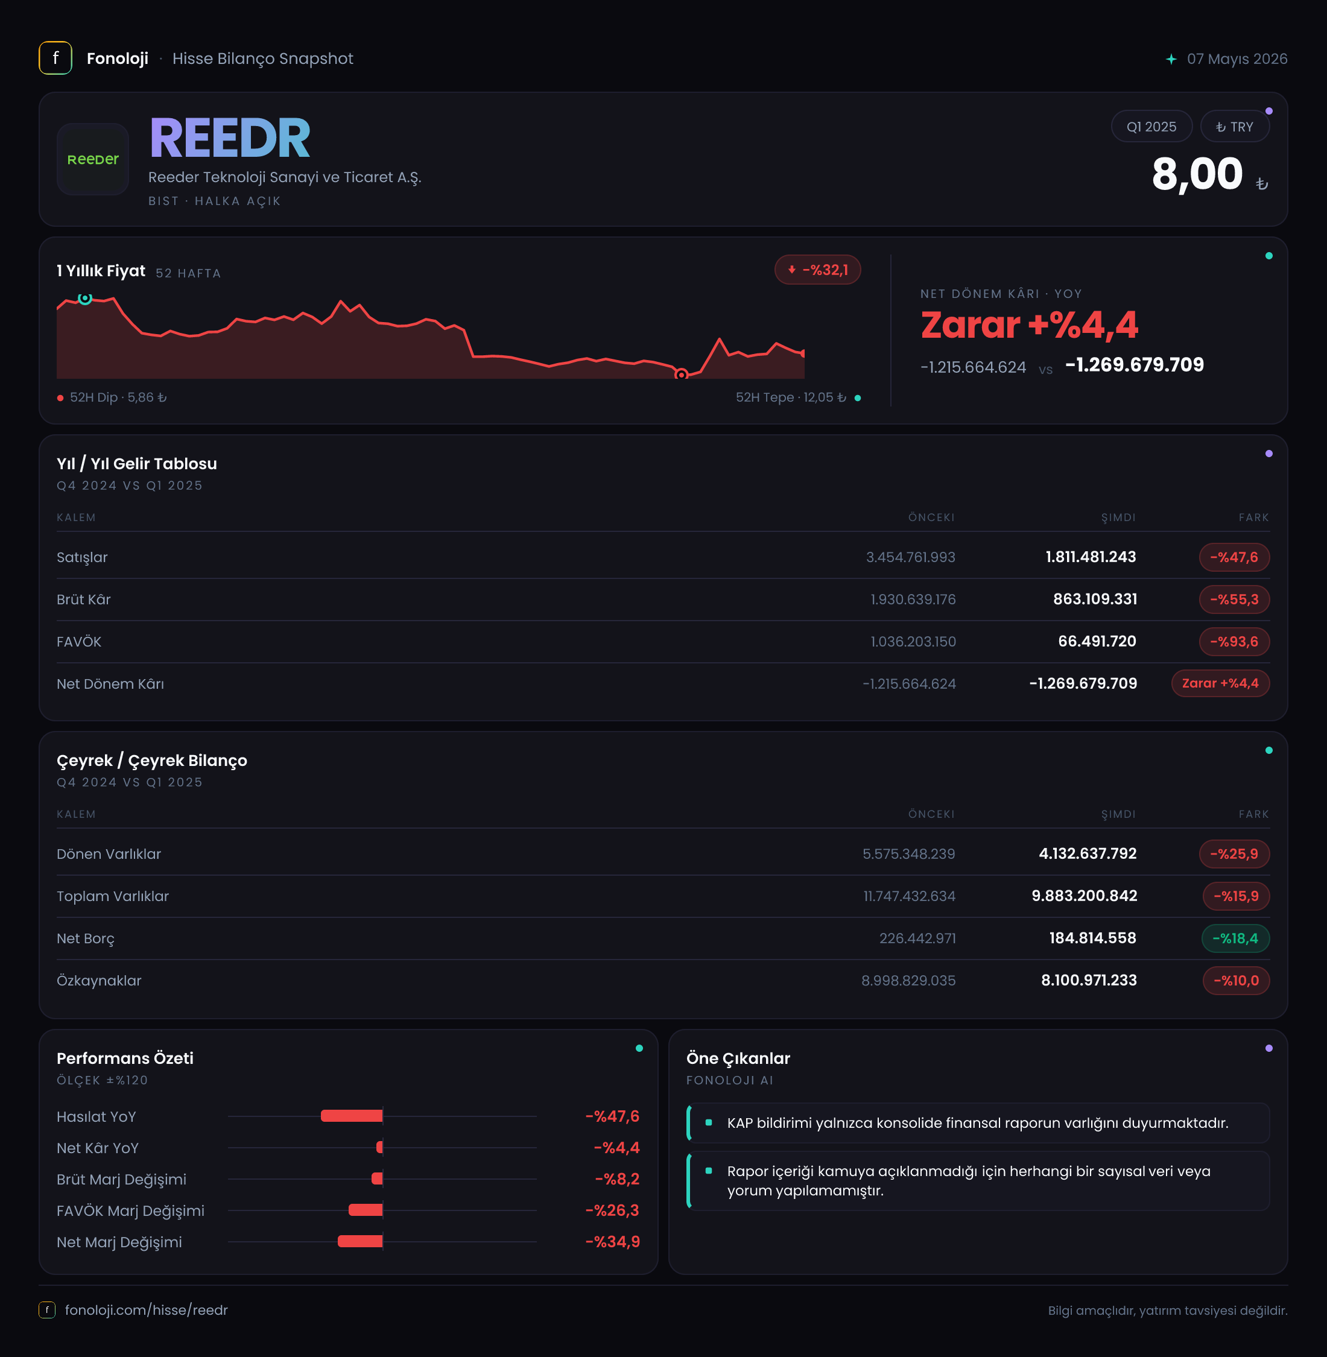This screenshot has height=1357, width=1327.
Task: Click the 'Dönen Varlıklar' row label
Action: click(x=109, y=854)
